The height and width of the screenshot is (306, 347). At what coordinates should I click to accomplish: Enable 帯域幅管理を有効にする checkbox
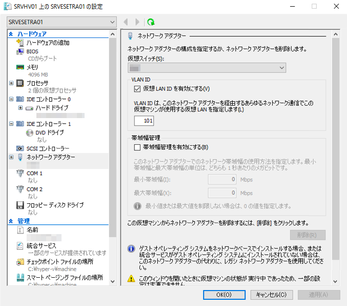137,147
